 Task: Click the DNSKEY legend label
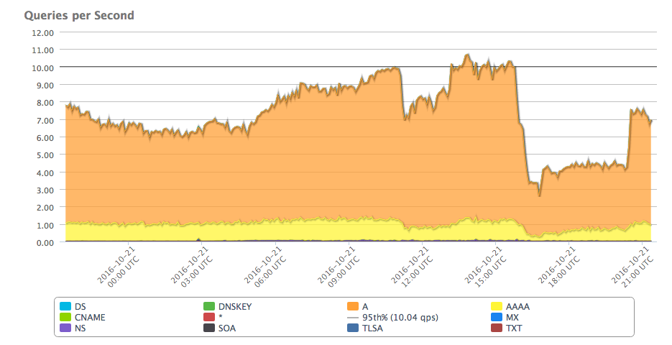point(235,307)
